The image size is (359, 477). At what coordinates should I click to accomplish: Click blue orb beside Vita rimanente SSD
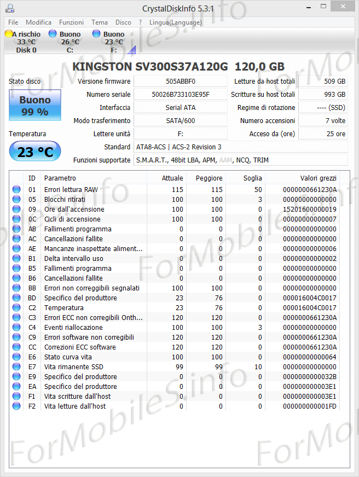click(x=16, y=367)
